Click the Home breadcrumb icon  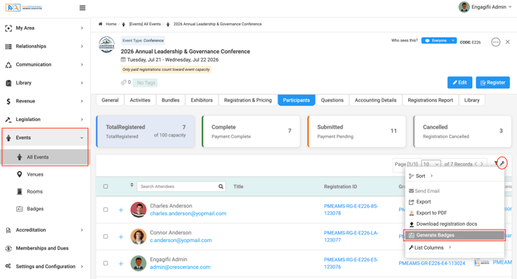click(x=100, y=24)
